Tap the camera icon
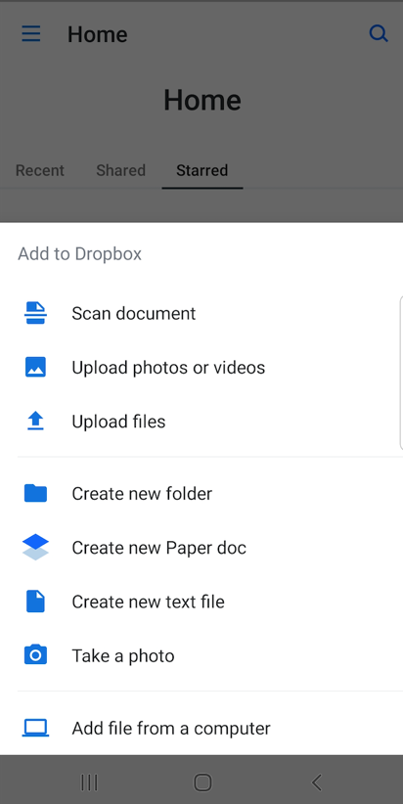Viewport: 403px width, 804px height. (x=35, y=655)
